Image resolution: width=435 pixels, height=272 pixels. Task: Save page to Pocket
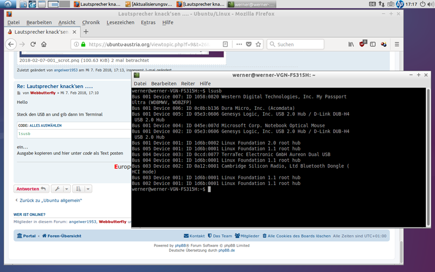click(x=249, y=45)
